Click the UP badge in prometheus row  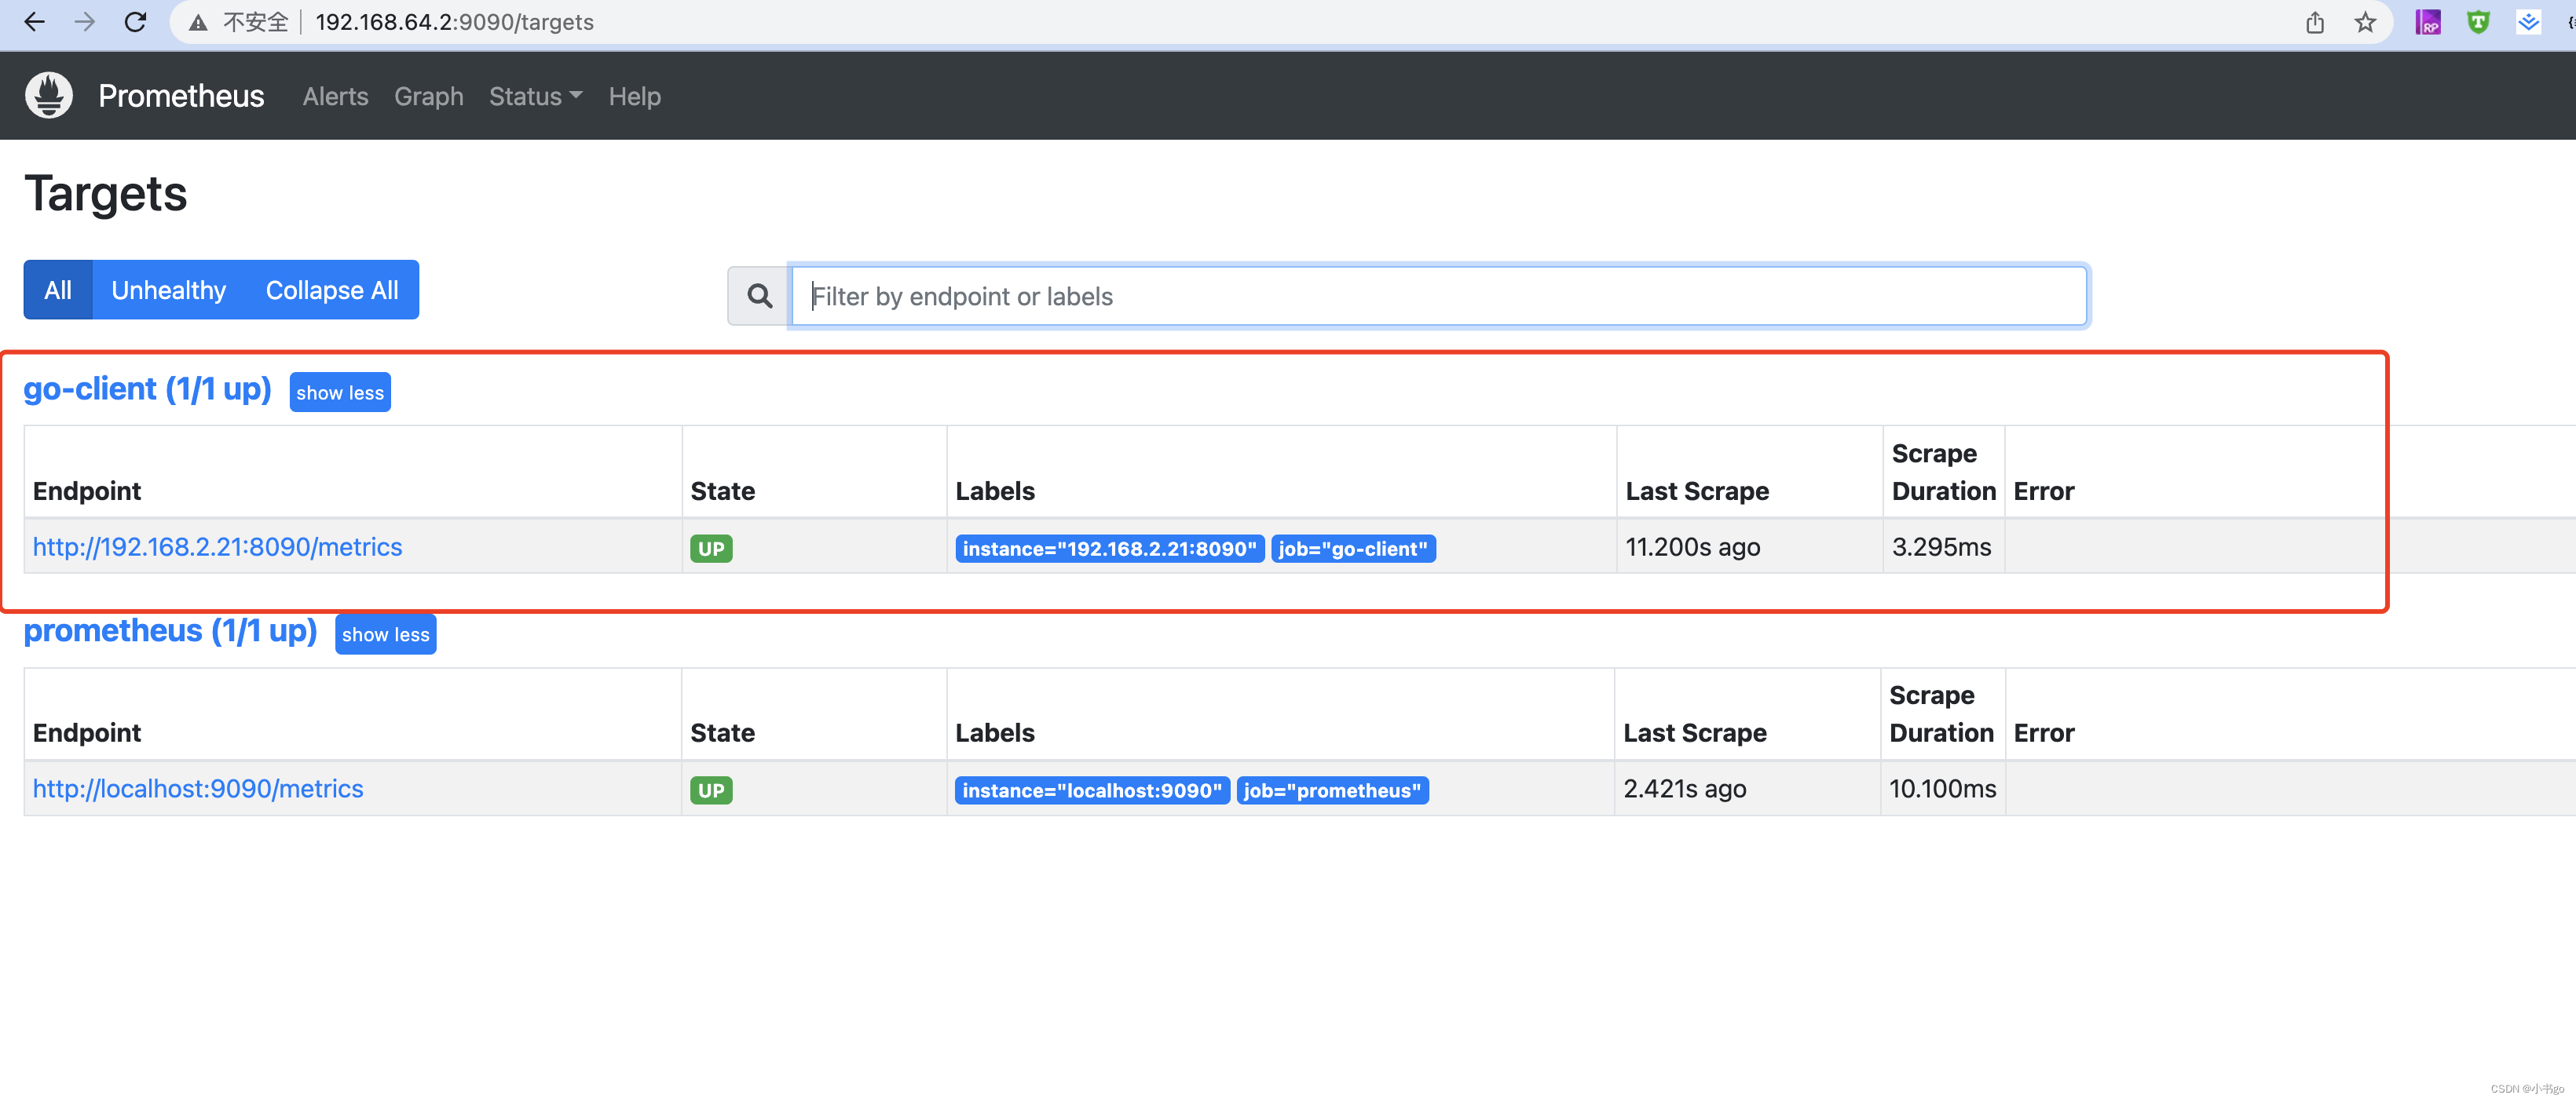[711, 790]
